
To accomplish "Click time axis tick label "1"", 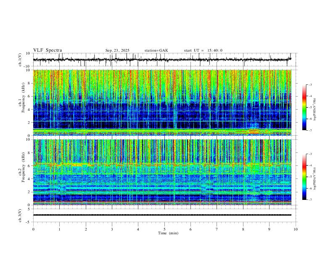I will 59,229.
